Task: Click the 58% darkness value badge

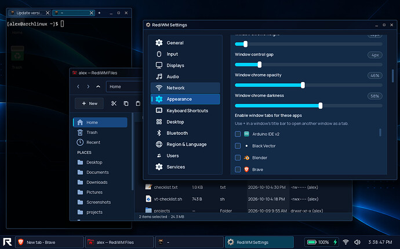Action: click(x=374, y=96)
